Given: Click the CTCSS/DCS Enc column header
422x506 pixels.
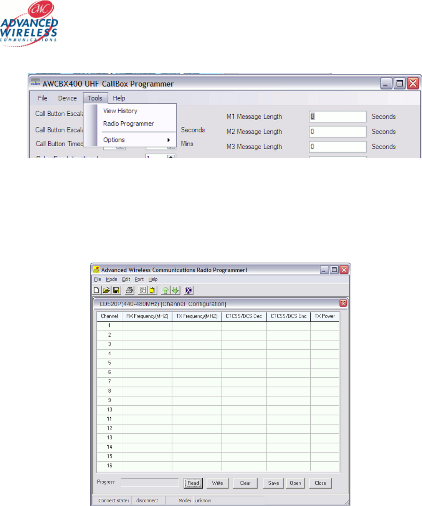Looking at the screenshot, I should coord(288,316).
